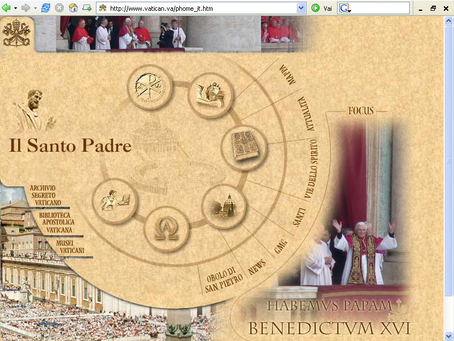Open the forward history dropdown arrow
This screenshot has height=341, width=454.
(x=35, y=8)
